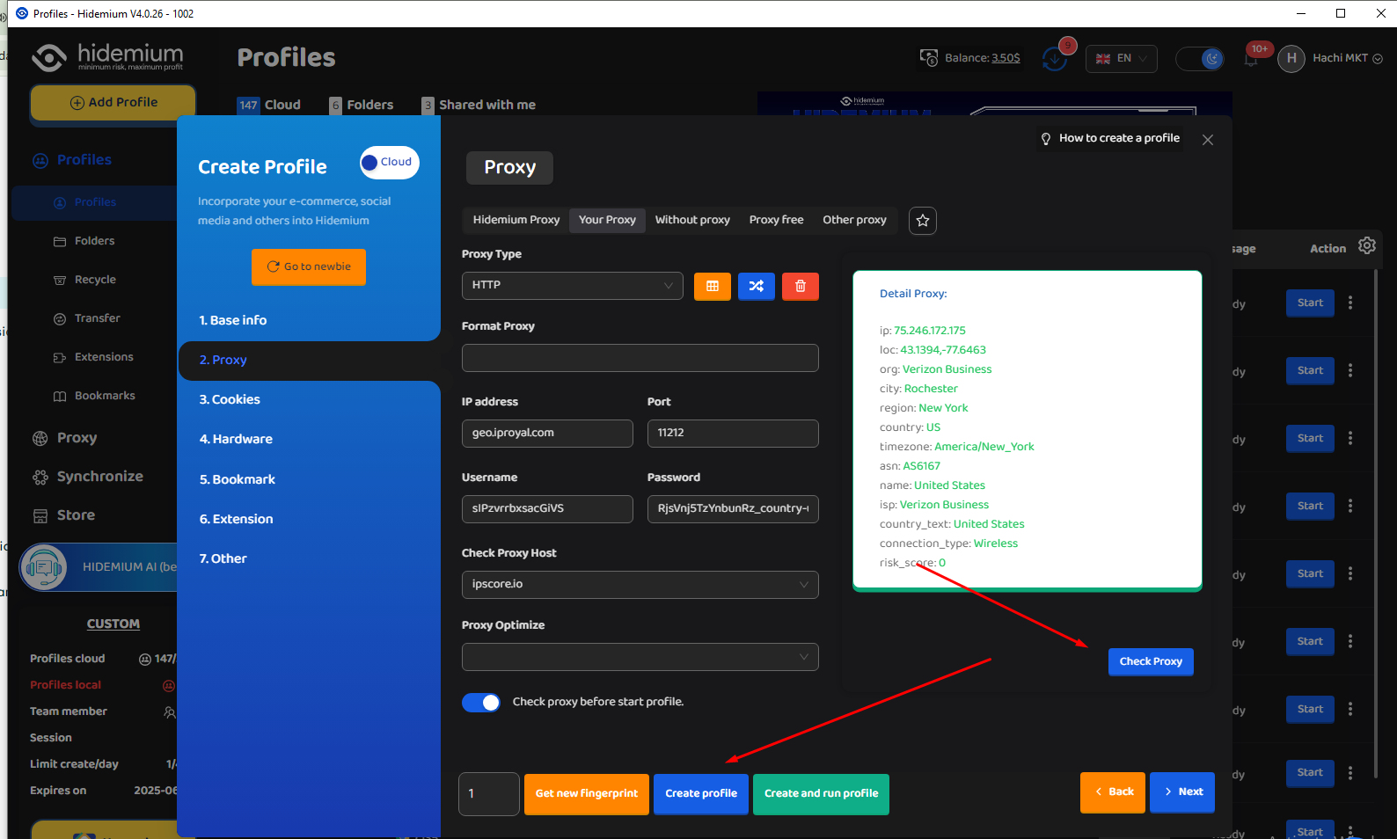This screenshot has width=1397, height=839.
Task: Click the round H user avatar
Action: pyautogui.click(x=1291, y=59)
